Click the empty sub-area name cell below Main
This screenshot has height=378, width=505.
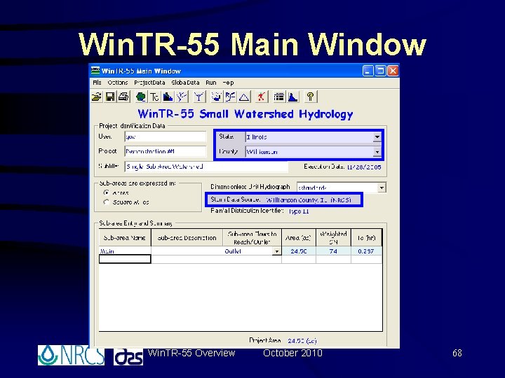pyautogui.click(x=125, y=259)
